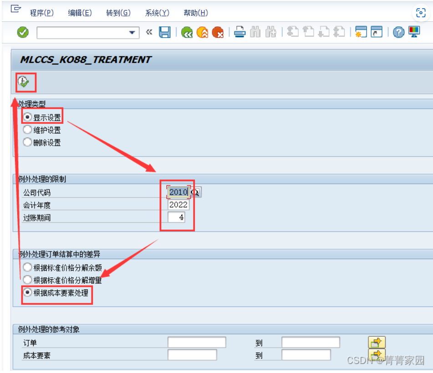Open the 程序(P) menu
The width and height of the screenshot is (433, 373).
[x=42, y=13]
